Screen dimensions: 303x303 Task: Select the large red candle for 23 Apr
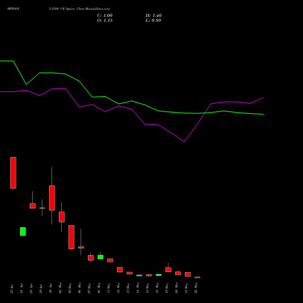[13, 173]
